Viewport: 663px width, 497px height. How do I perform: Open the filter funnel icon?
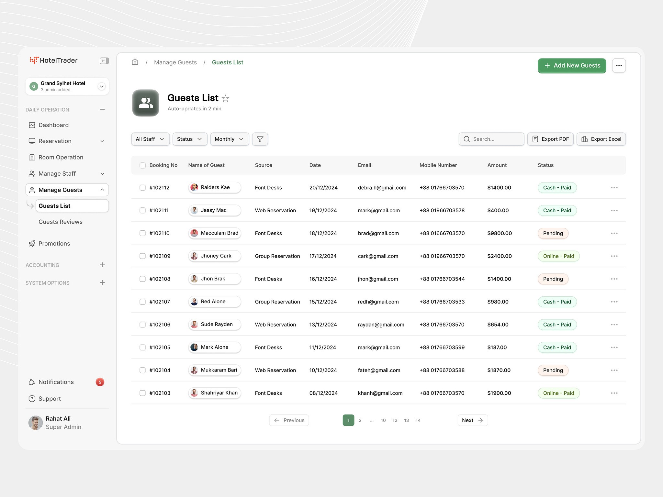(x=260, y=139)
